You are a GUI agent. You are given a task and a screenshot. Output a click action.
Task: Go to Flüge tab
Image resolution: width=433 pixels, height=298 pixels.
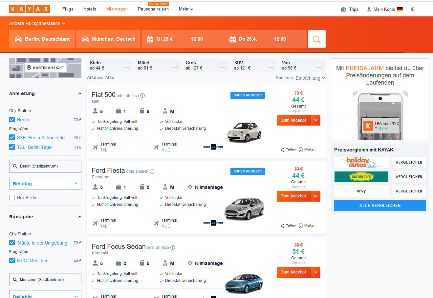tap(68, 9)
